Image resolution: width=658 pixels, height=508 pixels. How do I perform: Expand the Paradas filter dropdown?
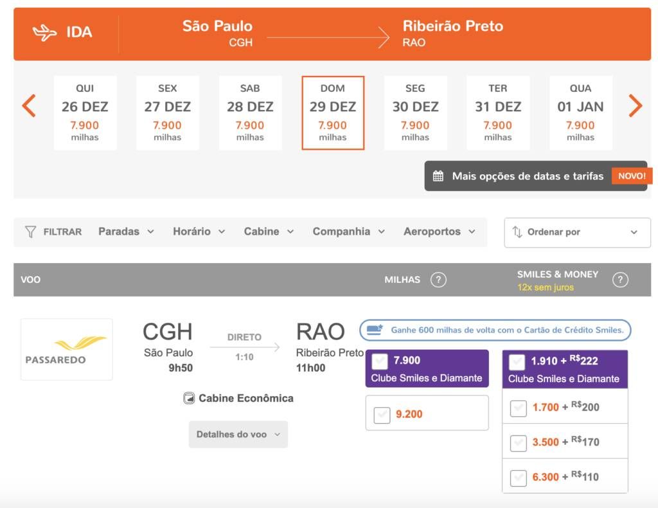pos(127,231)
